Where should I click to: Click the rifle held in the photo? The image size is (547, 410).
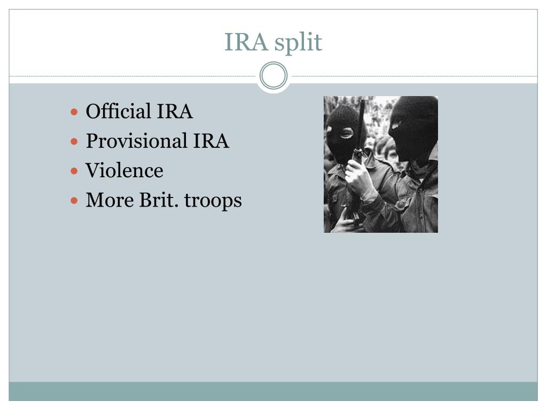(x=357, y=157)
